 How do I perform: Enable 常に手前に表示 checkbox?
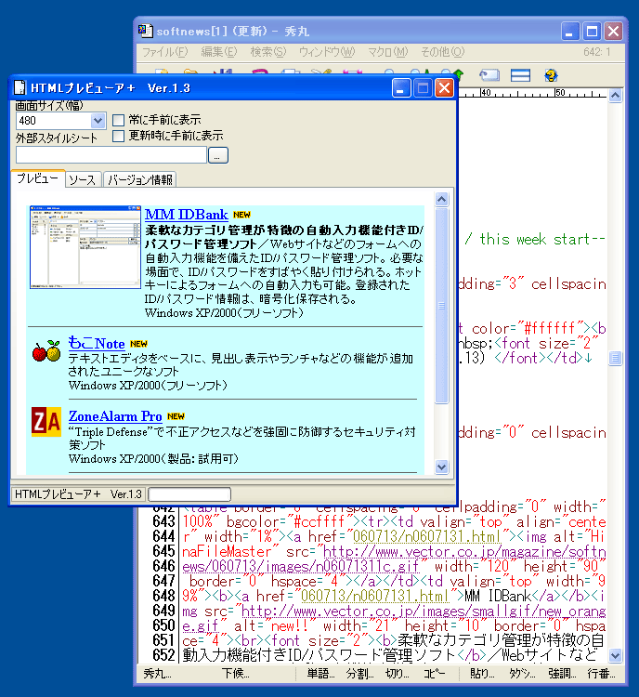pos(118,120)
